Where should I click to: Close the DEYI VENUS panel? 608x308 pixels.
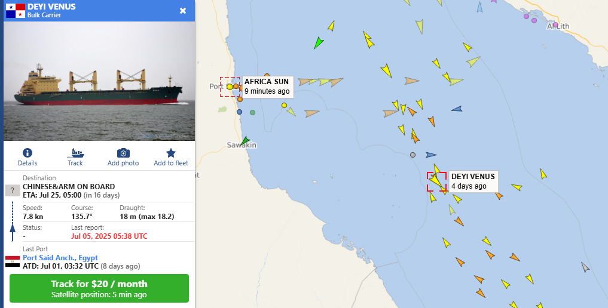[183, 11]
